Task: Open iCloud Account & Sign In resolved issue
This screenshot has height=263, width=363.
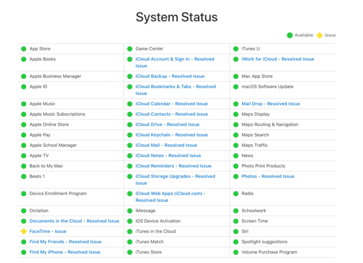Action: point(175,59)
